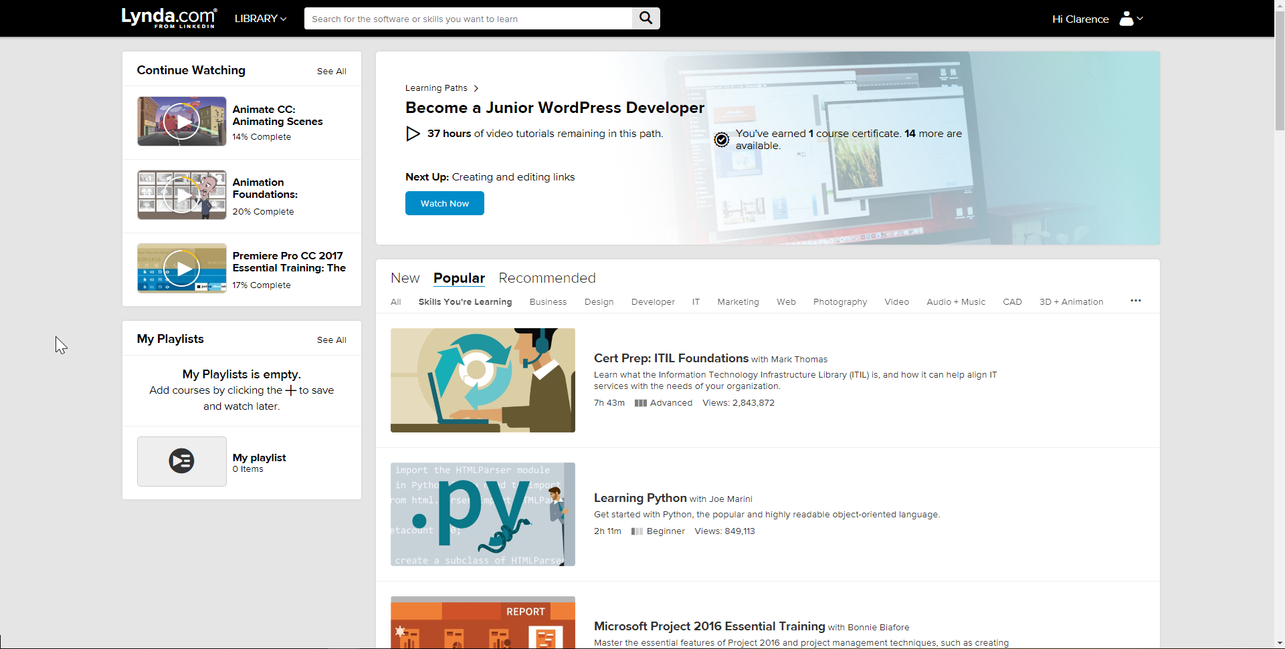Click the search magnifier button
Screen dimensions: 1285x649
click(646, 18)
